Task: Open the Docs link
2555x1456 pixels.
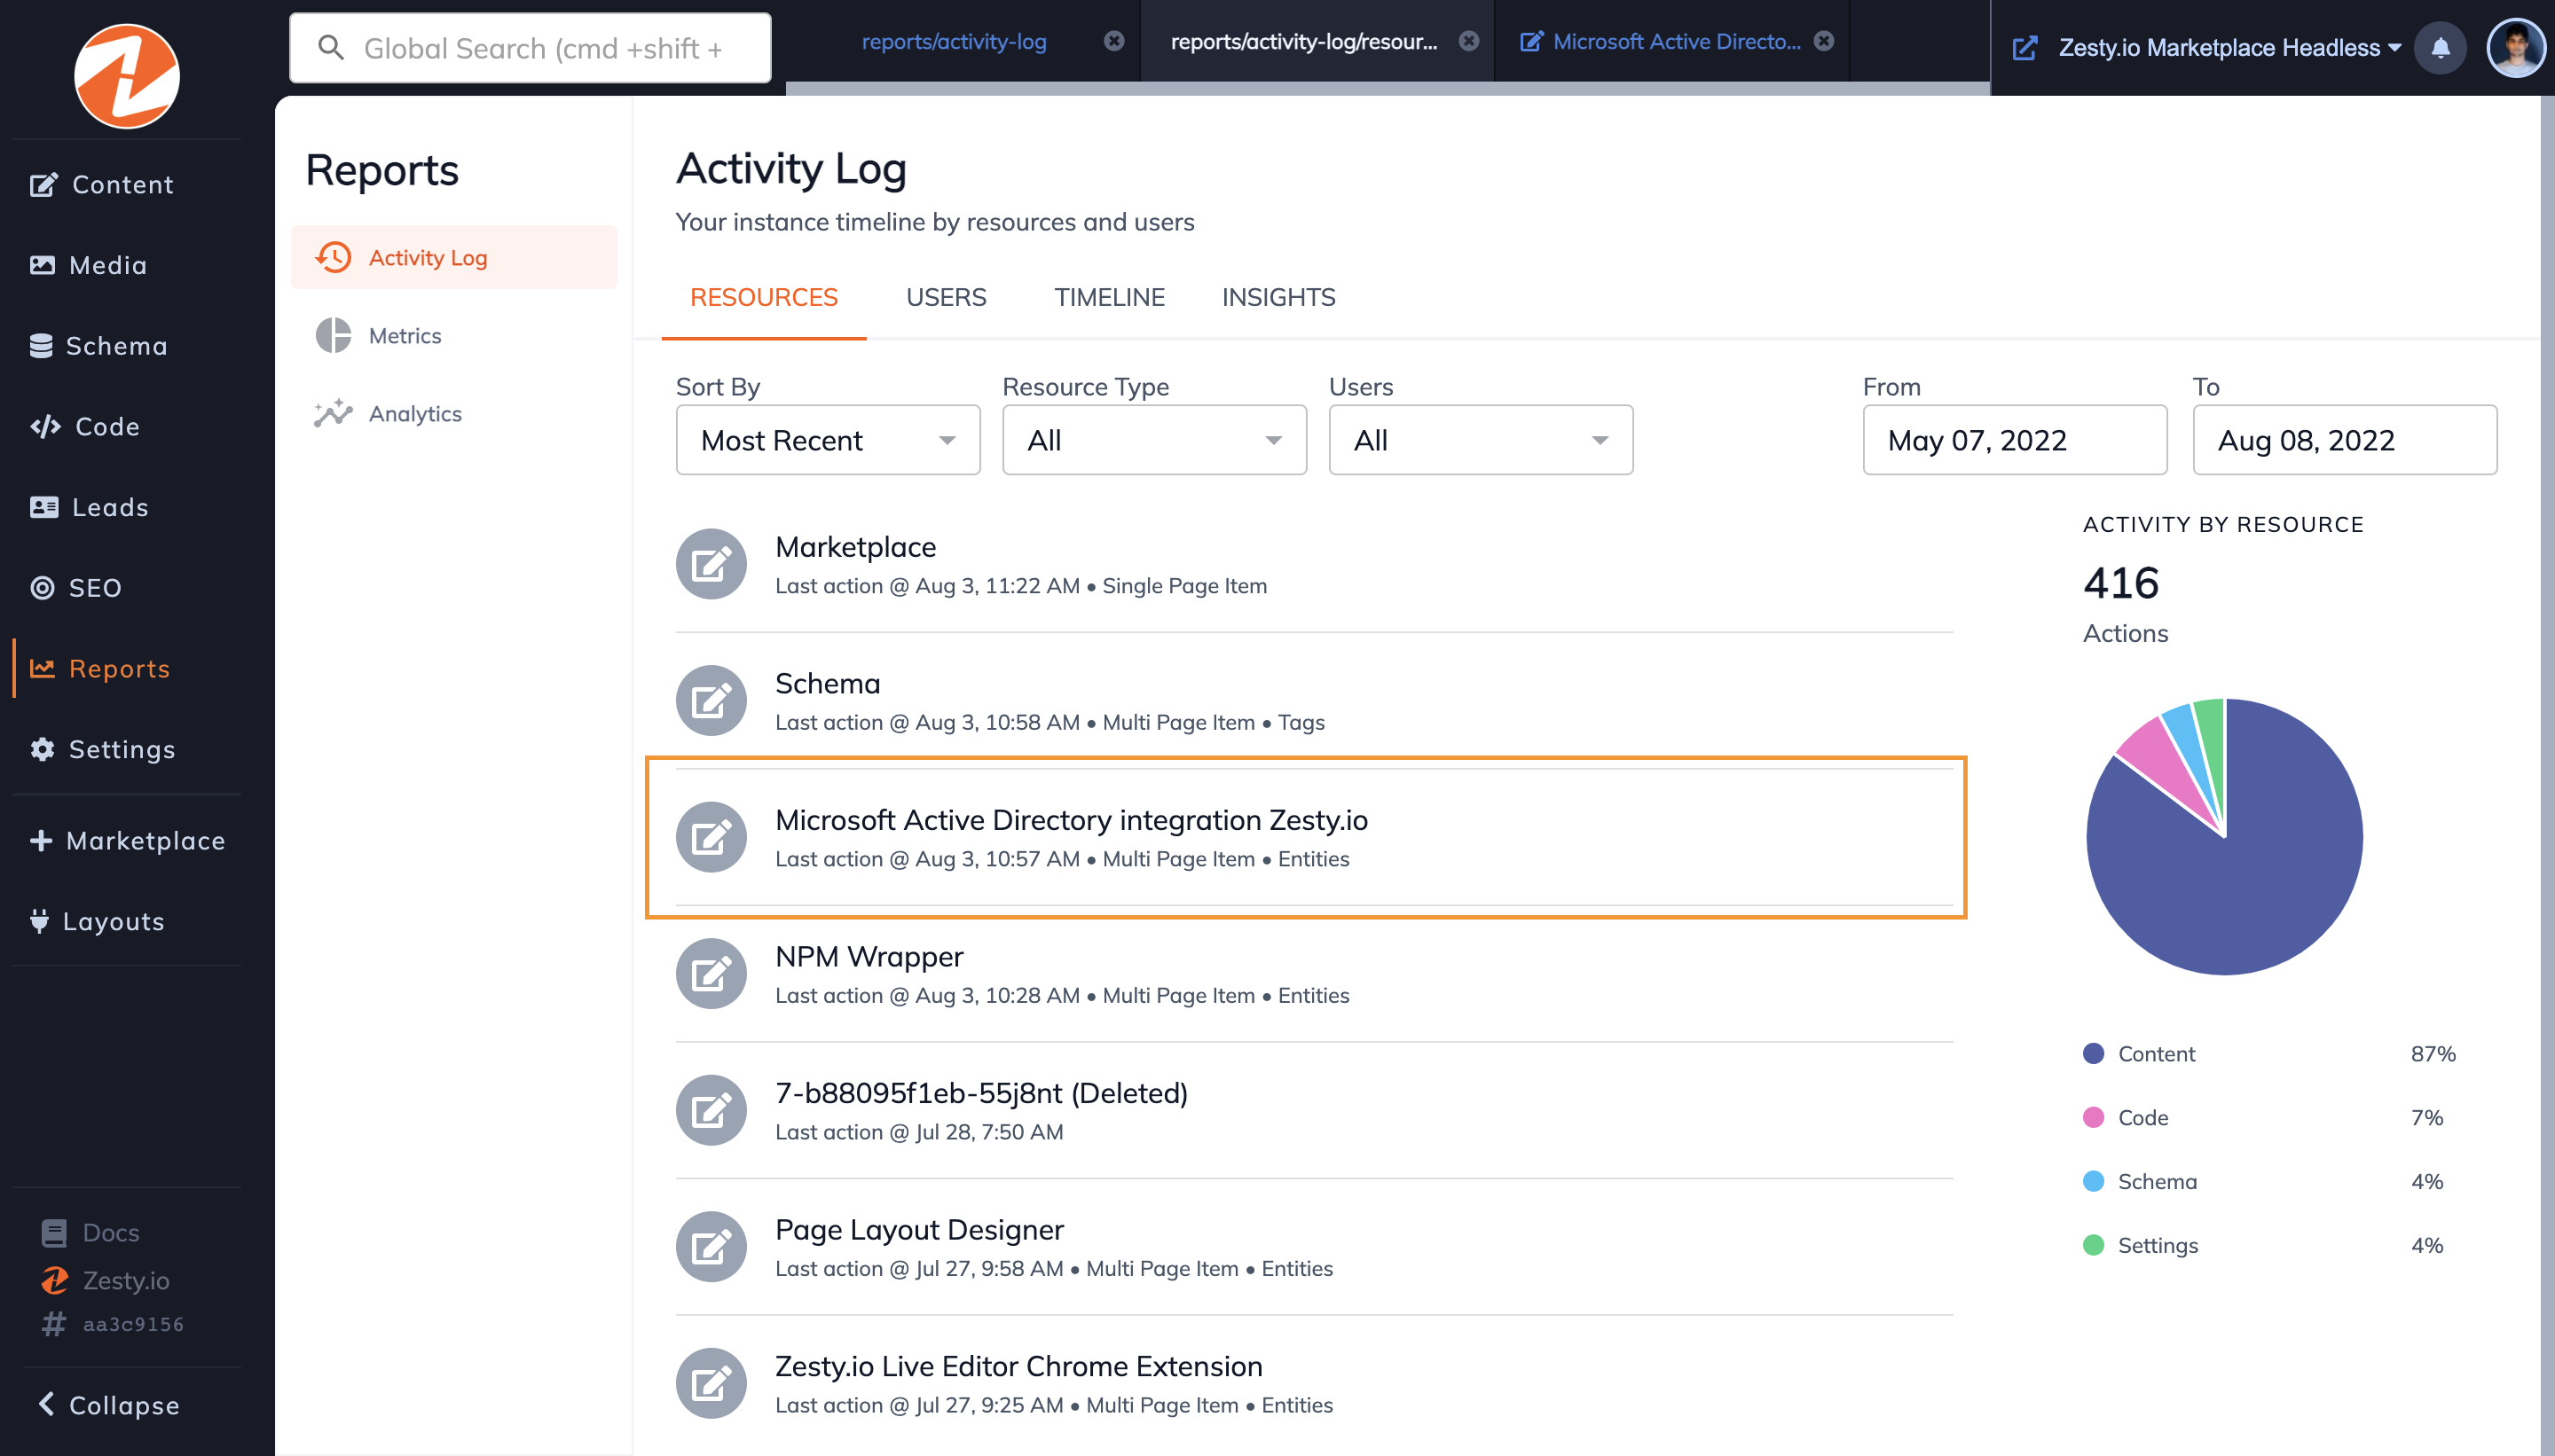Action: 90,1233
